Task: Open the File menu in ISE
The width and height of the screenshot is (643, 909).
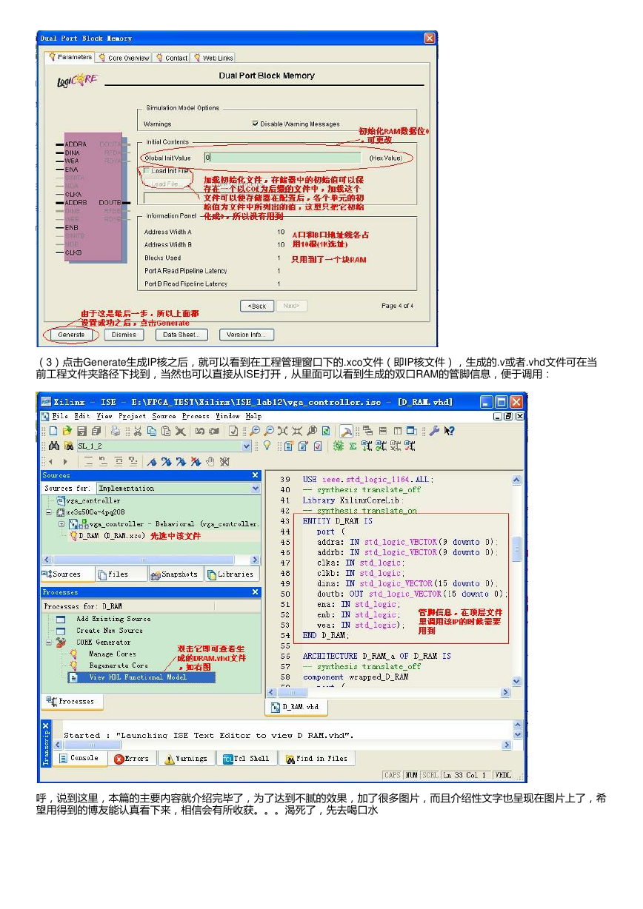Action: click(x=60, y=416)
